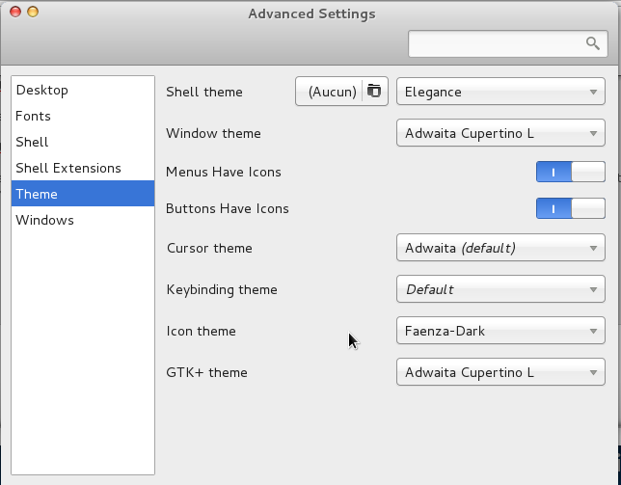
Task: Click the red close window button
Action: click(x=15, y=12)
